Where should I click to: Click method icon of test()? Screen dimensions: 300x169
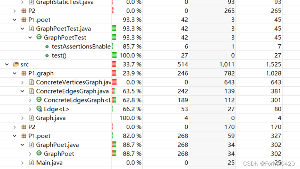coord(47,55)
